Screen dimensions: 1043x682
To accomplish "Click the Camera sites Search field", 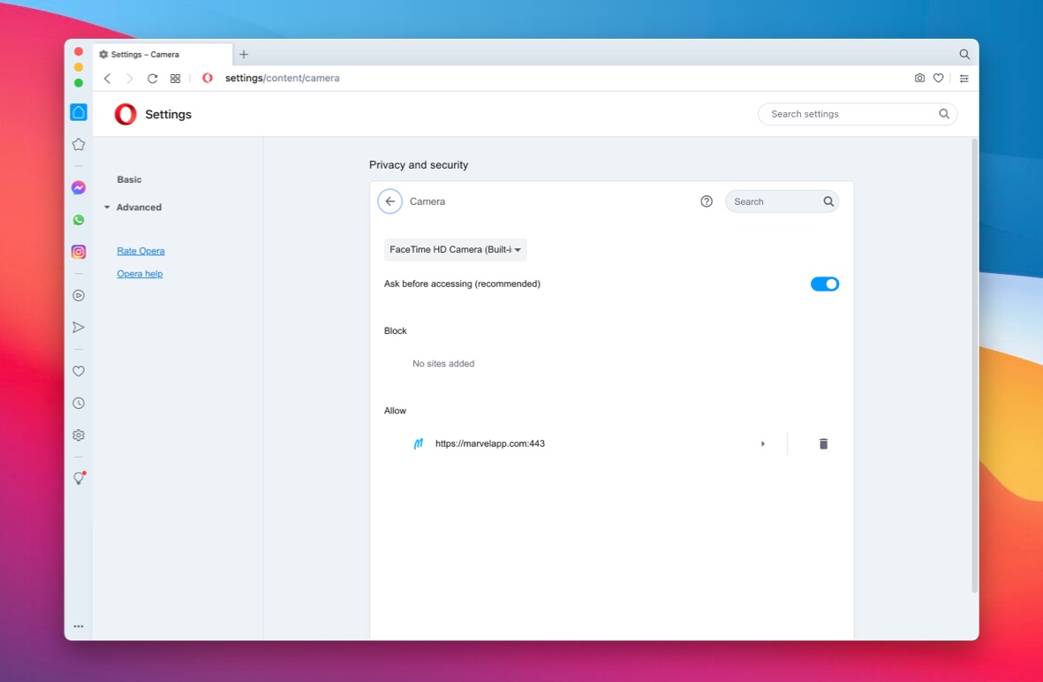I will (782, 201).
